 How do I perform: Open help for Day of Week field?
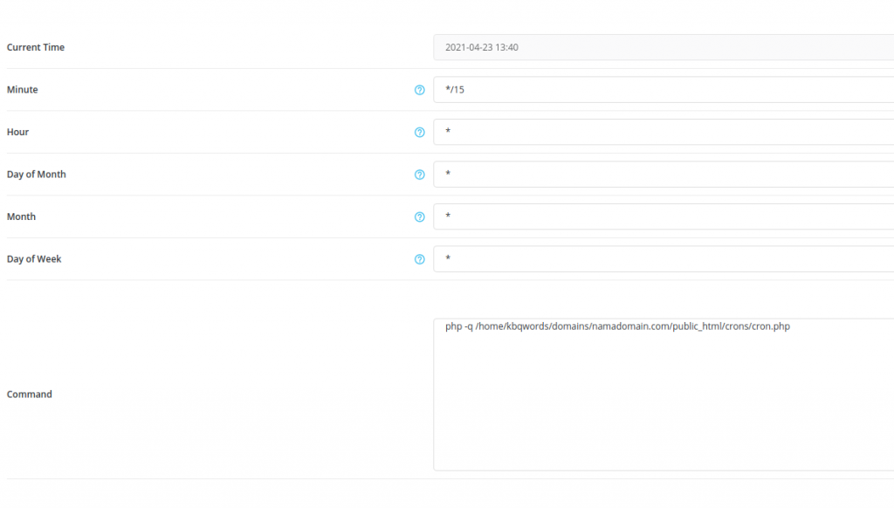click(419, 259)
